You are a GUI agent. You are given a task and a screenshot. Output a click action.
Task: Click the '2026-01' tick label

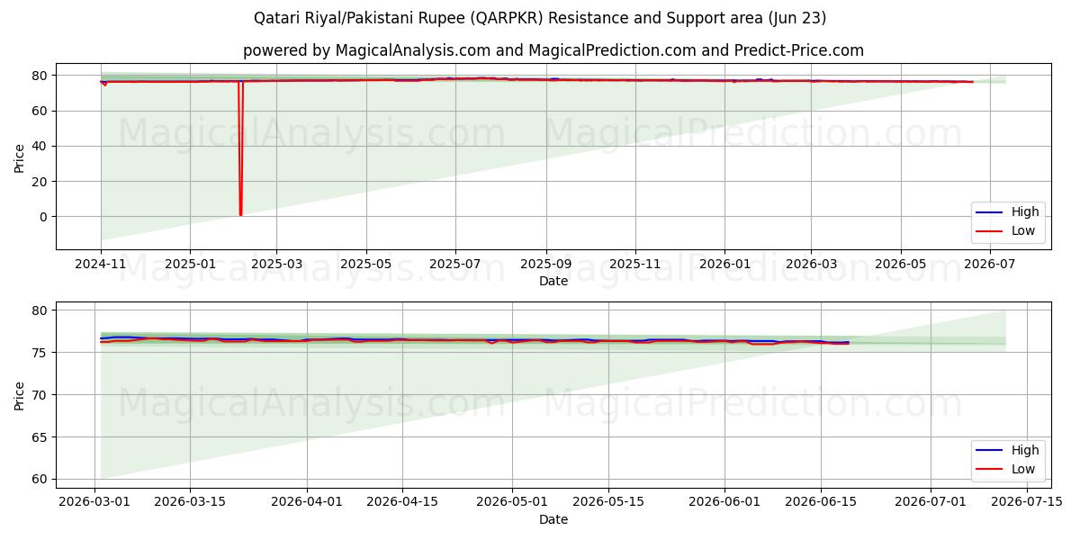click(724, 264)
